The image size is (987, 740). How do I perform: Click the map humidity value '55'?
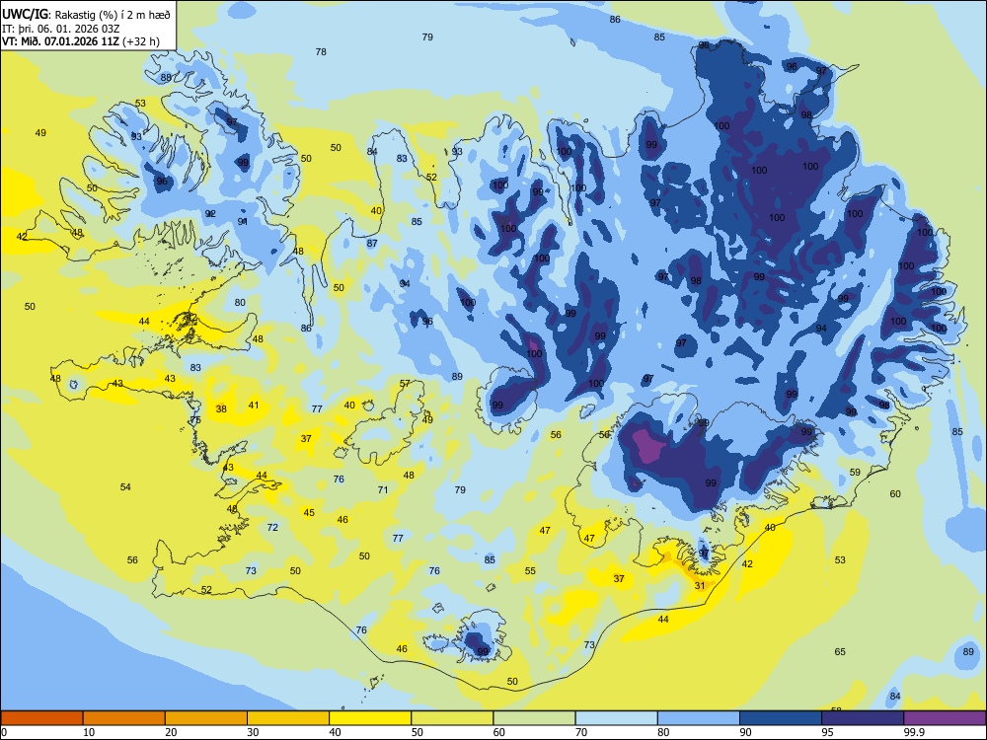point(530,570)
